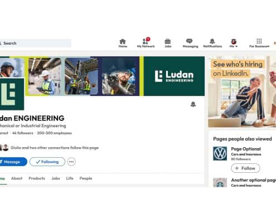Expand For Business apps grid

pos(259,43)
